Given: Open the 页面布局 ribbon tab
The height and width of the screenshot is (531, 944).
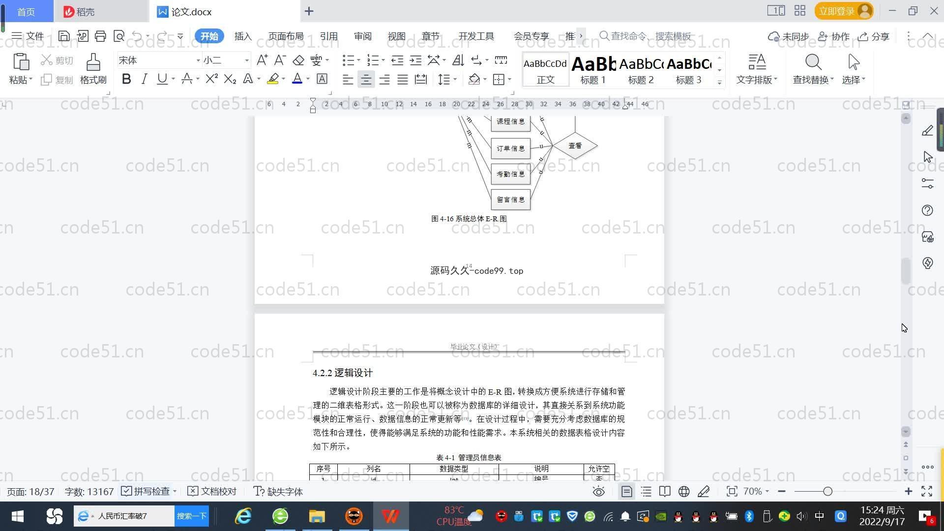Looking at the screenshot, I should coord(286,36).
